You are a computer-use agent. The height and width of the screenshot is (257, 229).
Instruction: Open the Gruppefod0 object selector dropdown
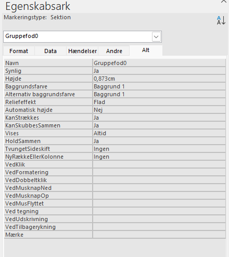(x=156, y=37)
